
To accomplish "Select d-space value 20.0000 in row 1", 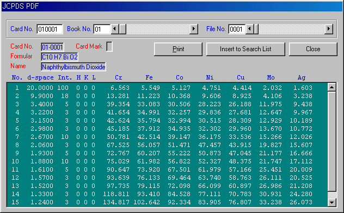I will [x=40, y=88].
